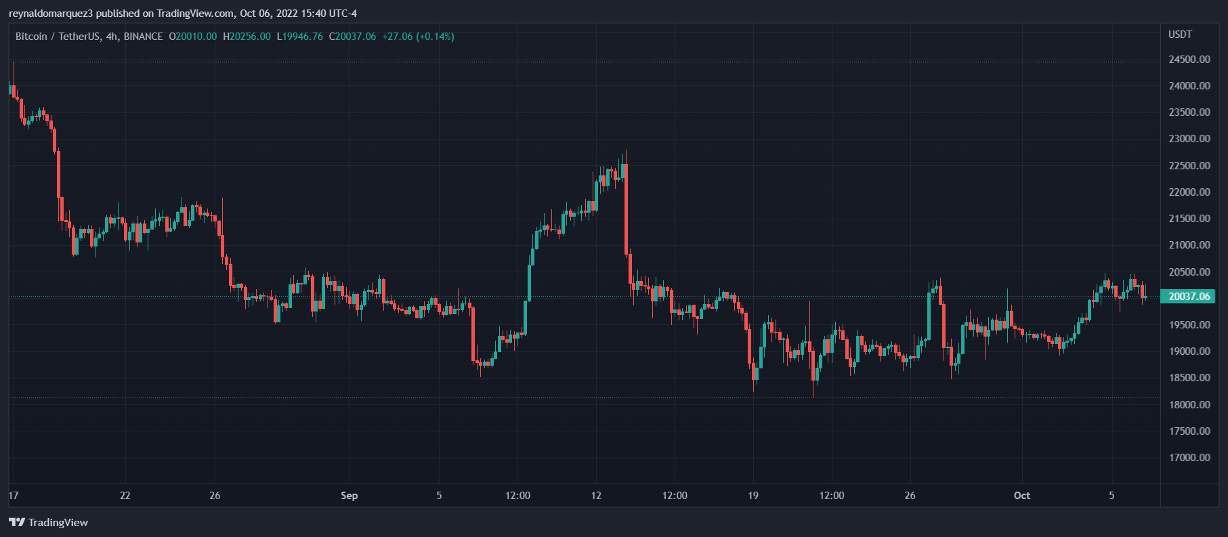Click the 19 date label on time axis
1228x537 pixels.
(753, 496)
